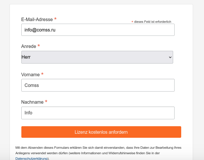Click the asterisk before 'dieses Feld ist erforderlich'
The height and width of the screenshot is (160, 204).
pyautogui.click(x=132, y=22)
